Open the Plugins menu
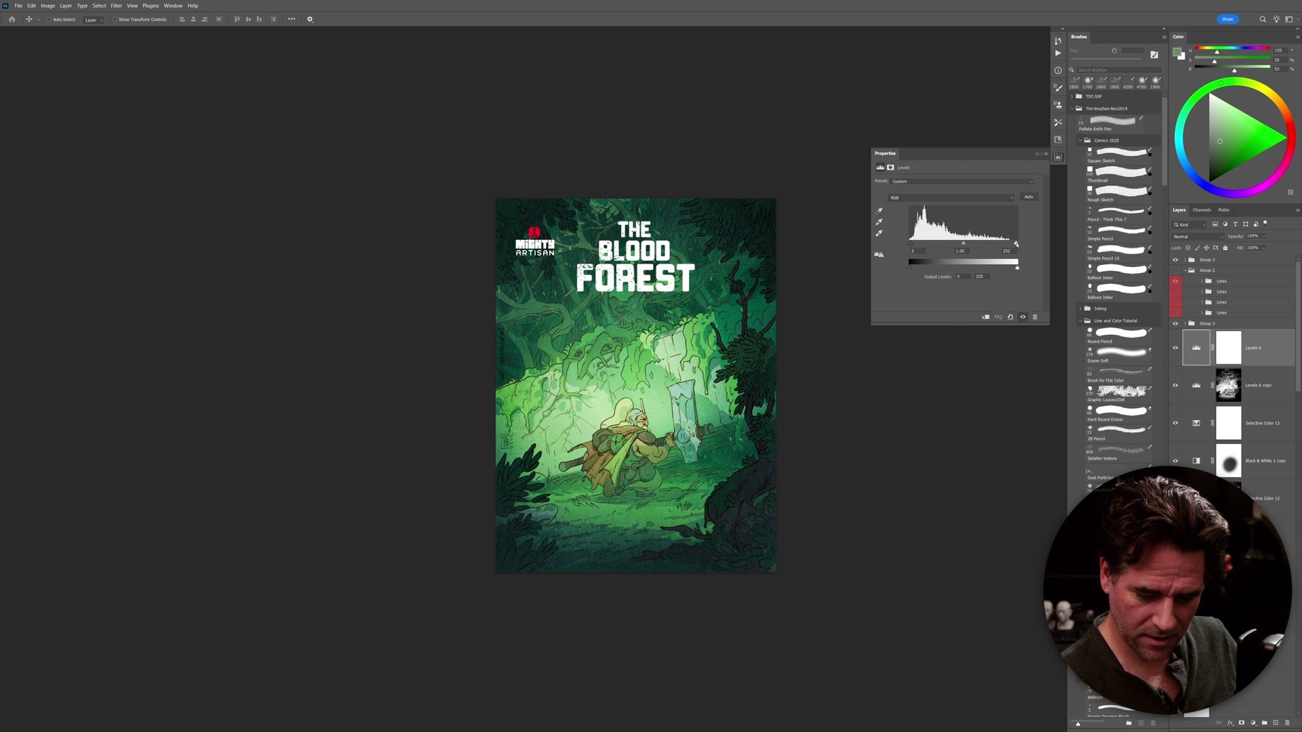Viewport: 1302px width, 732px height. 151,5
